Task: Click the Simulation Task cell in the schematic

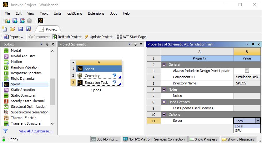Action: [x=96, y=83]
